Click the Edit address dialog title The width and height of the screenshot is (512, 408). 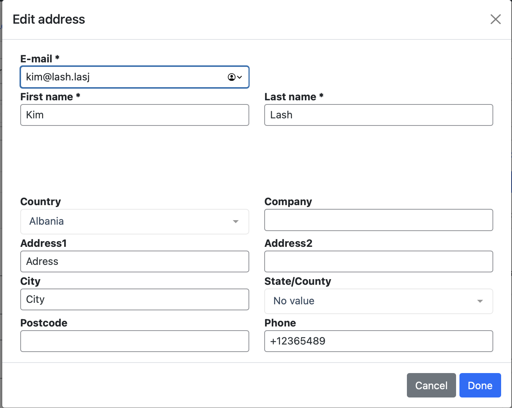(x=49, y=20)
